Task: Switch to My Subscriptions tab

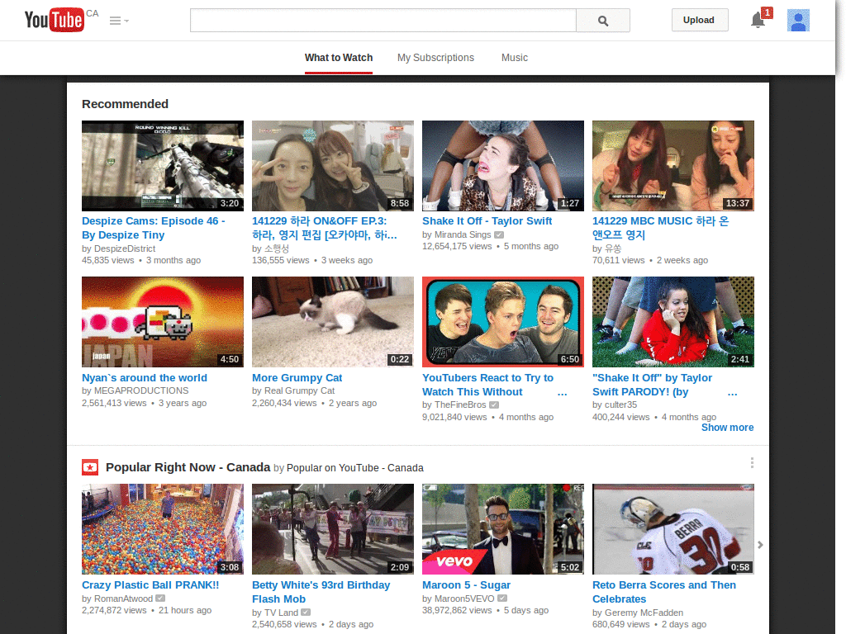Action: click(x=435, y=58)
